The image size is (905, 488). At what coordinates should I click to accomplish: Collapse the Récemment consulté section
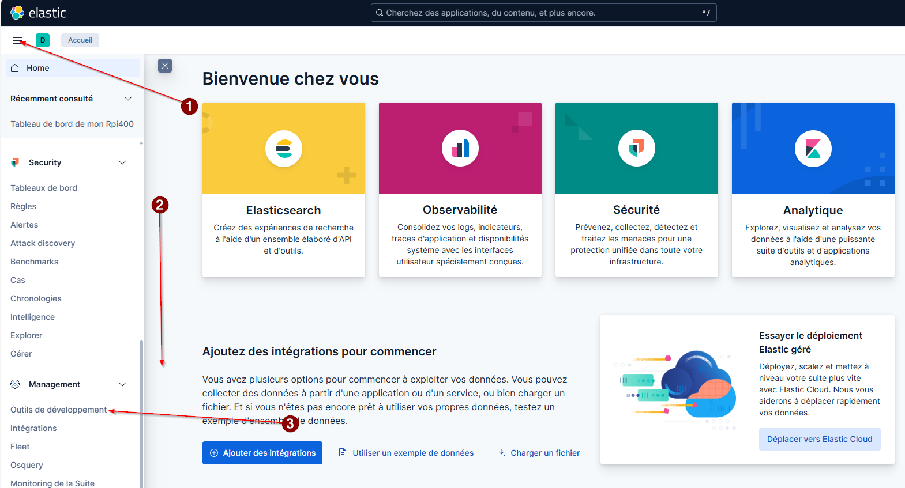128,99
